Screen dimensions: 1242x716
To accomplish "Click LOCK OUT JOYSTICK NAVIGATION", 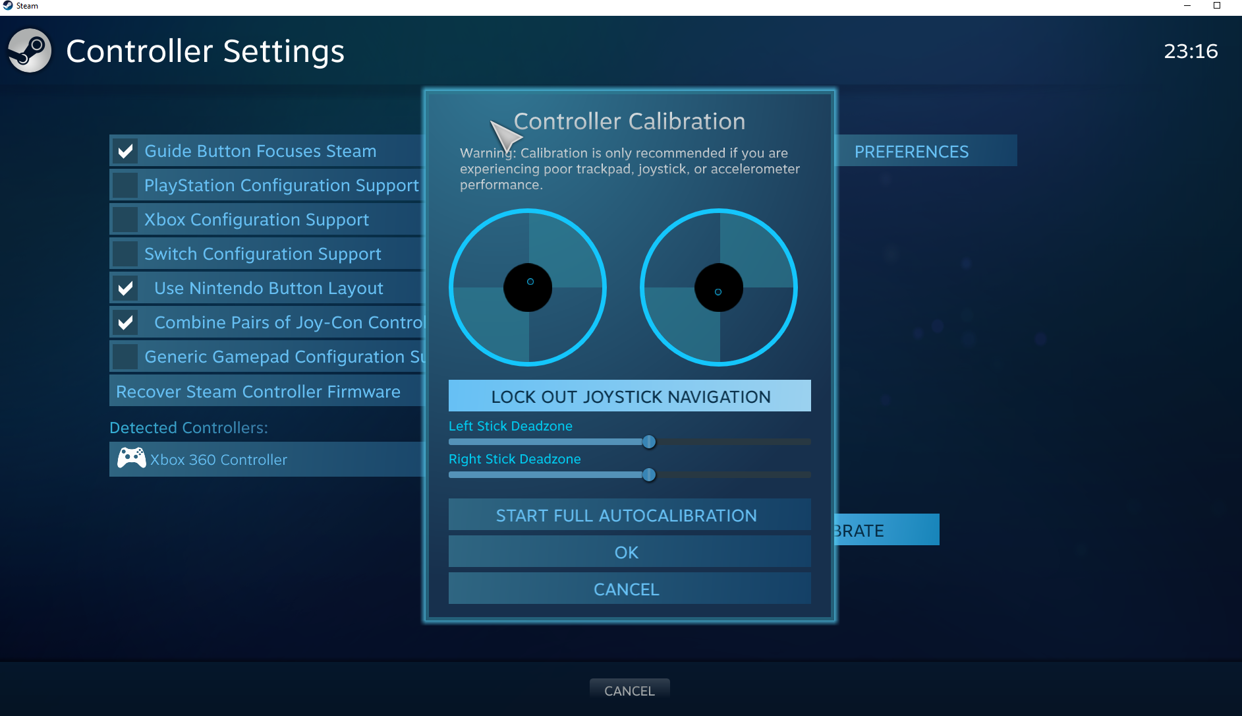I will [x=630, y=396].
